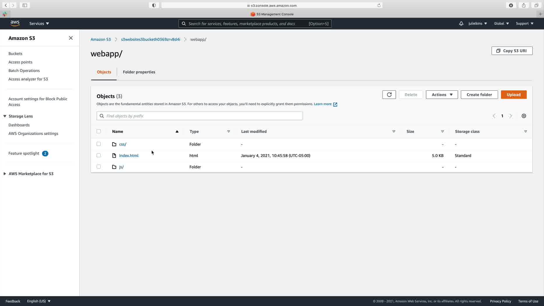The width and height of the screenshot is (544, 306).
Task: Open the Actions dropdown button
Action: [x=442, y=95]
